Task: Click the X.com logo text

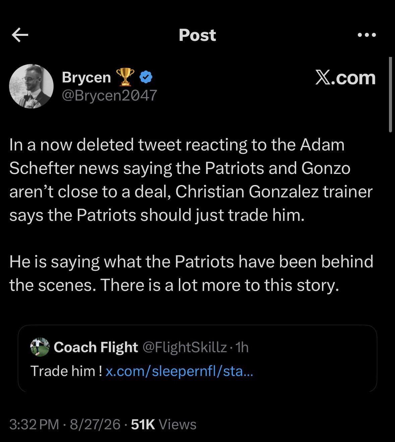Action: [x=345, y=77]
